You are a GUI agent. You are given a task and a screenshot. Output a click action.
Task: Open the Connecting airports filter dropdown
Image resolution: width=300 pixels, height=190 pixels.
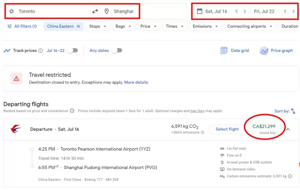point(250,26)
